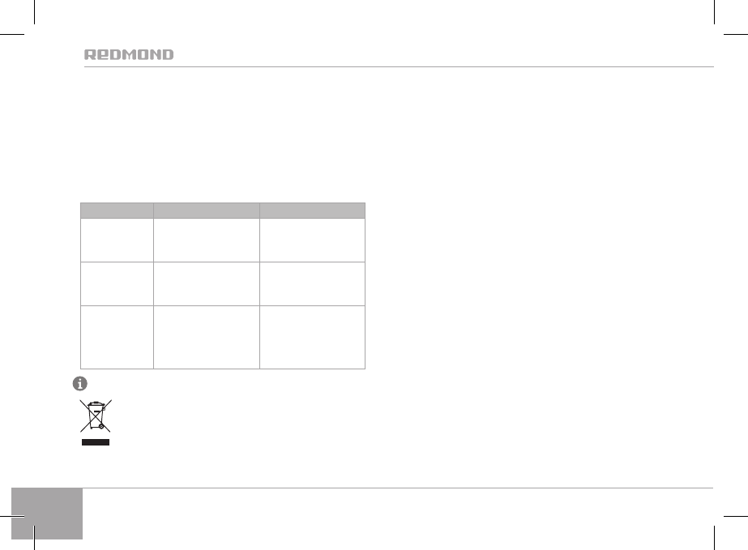Click the tall bottom-row cell in the left column
The width and height of the screenshot is (748, 550).
pyautogui.click(x=117, y=336)
